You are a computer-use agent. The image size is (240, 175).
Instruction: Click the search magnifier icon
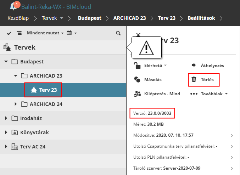click(118, 33)
